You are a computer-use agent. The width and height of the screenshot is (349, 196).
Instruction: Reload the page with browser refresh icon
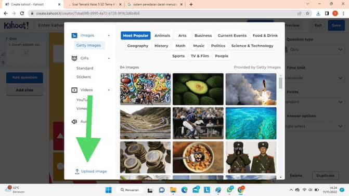click(22, 14)
